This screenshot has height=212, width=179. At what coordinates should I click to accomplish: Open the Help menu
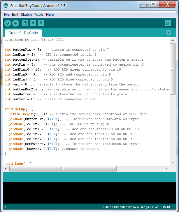tap(50, 15)
